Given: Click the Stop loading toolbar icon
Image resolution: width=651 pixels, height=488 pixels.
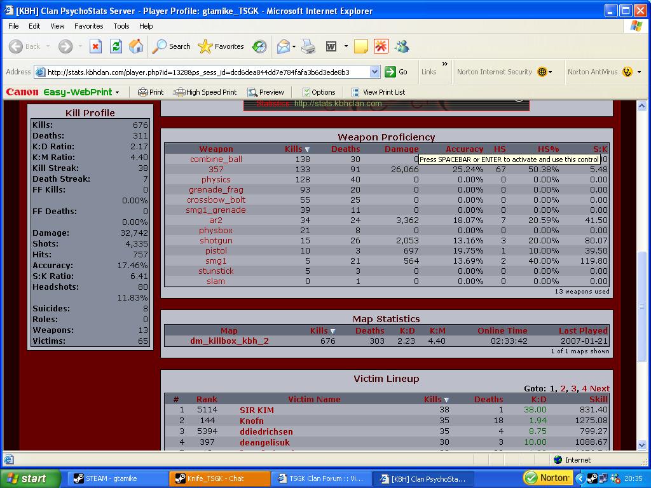Looking at the screenshot, I should [x=95, y=46].
